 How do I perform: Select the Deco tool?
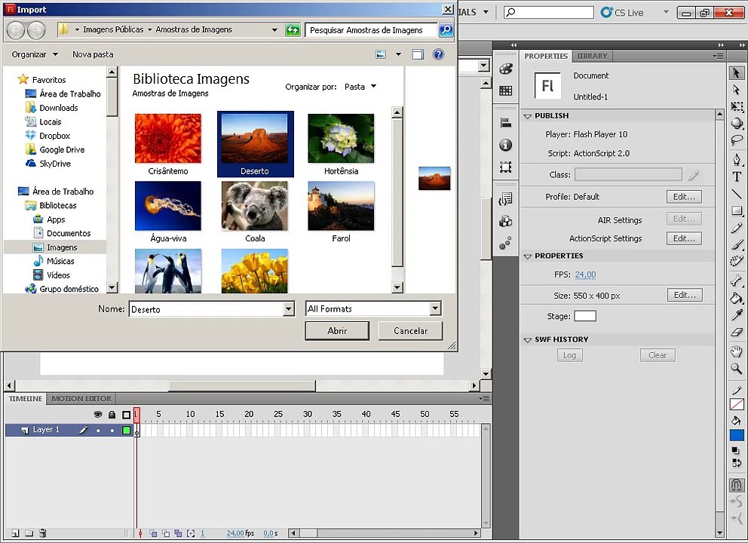(x=737, y=261)
